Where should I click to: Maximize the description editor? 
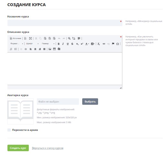(30, 38)
